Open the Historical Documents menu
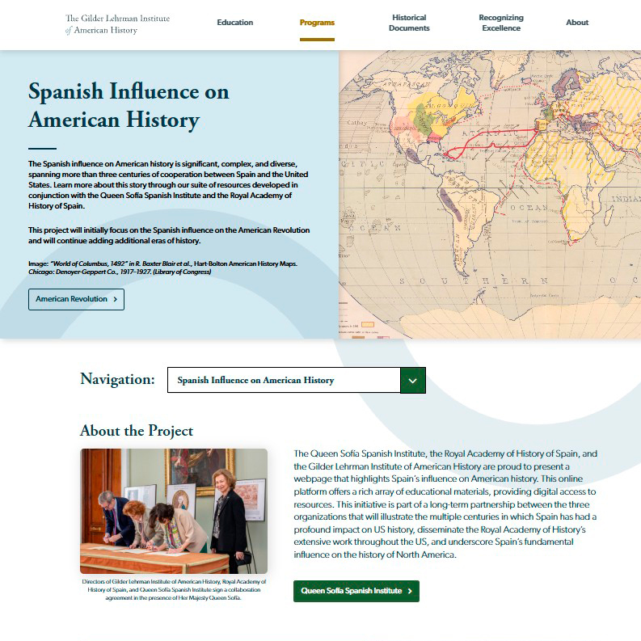The height and width of the screenshot is (641, 641). (x=409, y=23)
